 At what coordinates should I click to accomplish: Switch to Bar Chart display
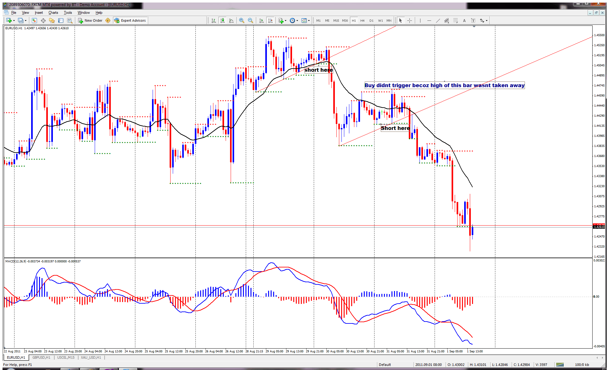(214, 20)
